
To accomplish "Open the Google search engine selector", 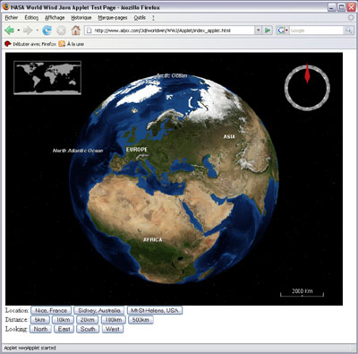I will pos(282,30).
